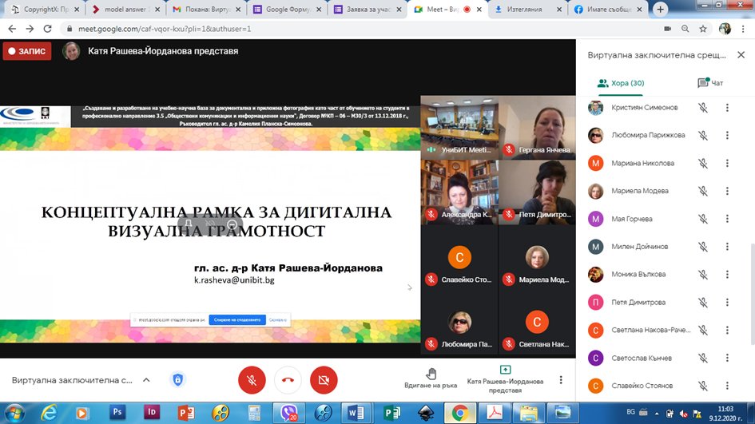Turn on camera with the red video button
Screen dimensions: 755x424
(324, 380)
